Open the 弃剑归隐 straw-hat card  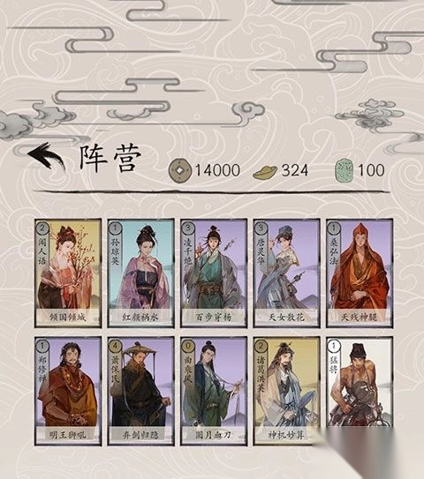(x=140, y=391)
